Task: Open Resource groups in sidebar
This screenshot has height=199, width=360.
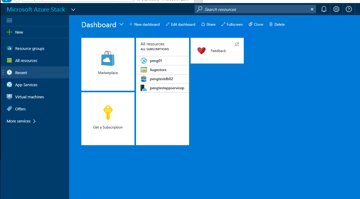Action: coord(35,48)
